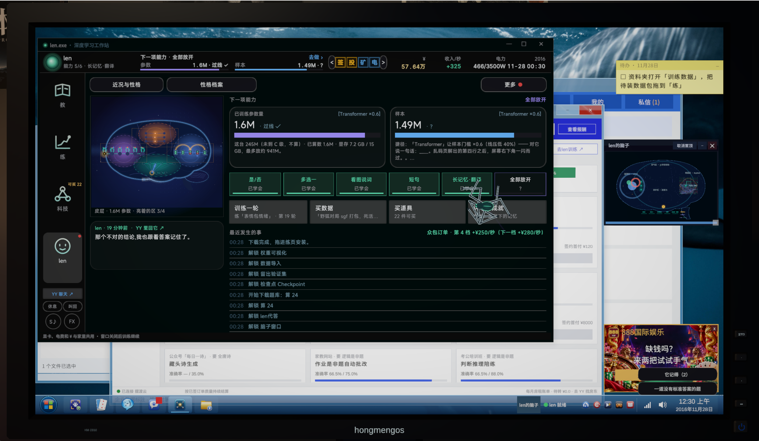Click the 矿 quick action icon

[x=363, y=62]
